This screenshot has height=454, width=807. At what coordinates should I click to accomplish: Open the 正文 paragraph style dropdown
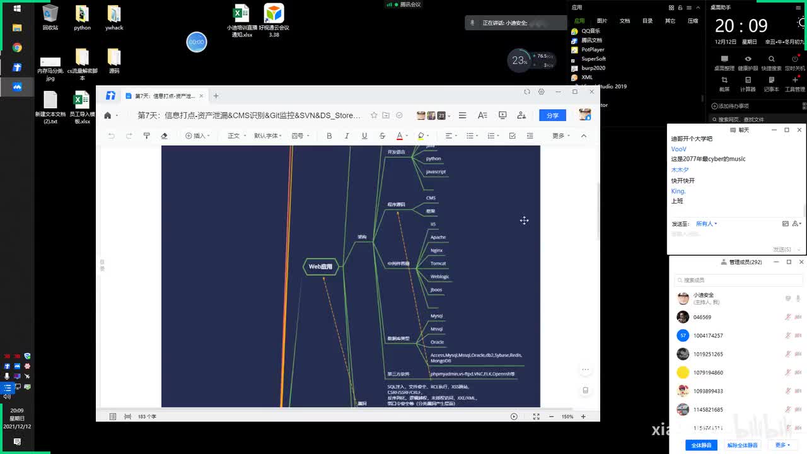[236, 136]
